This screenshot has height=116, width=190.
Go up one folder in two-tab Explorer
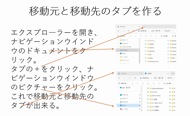(130, 78)
